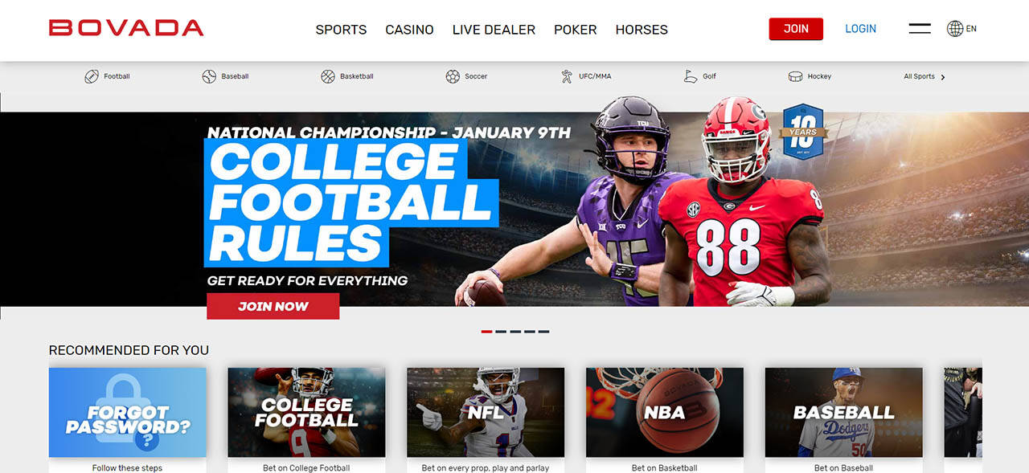Click the globe language icon
Image resolution: width=1029 pixels, height=473 pixels.
[955, 29]
